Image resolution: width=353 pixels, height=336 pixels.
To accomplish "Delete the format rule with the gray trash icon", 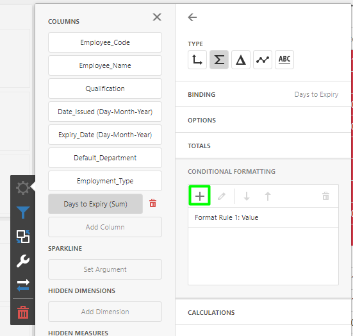I will point(325,196).
